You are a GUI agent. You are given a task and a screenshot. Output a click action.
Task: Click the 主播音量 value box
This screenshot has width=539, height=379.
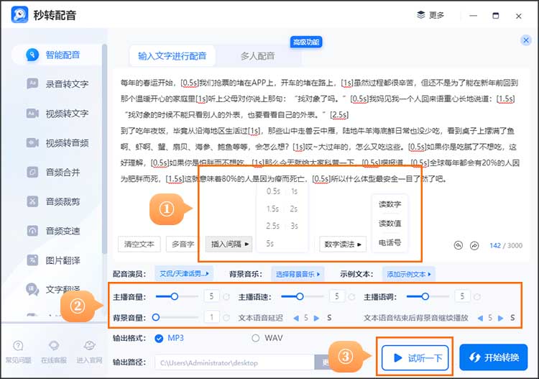point(211,296)
